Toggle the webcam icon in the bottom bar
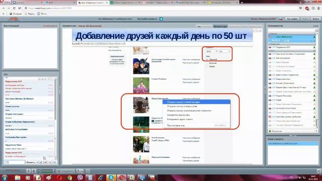 (x=34, y=171)
